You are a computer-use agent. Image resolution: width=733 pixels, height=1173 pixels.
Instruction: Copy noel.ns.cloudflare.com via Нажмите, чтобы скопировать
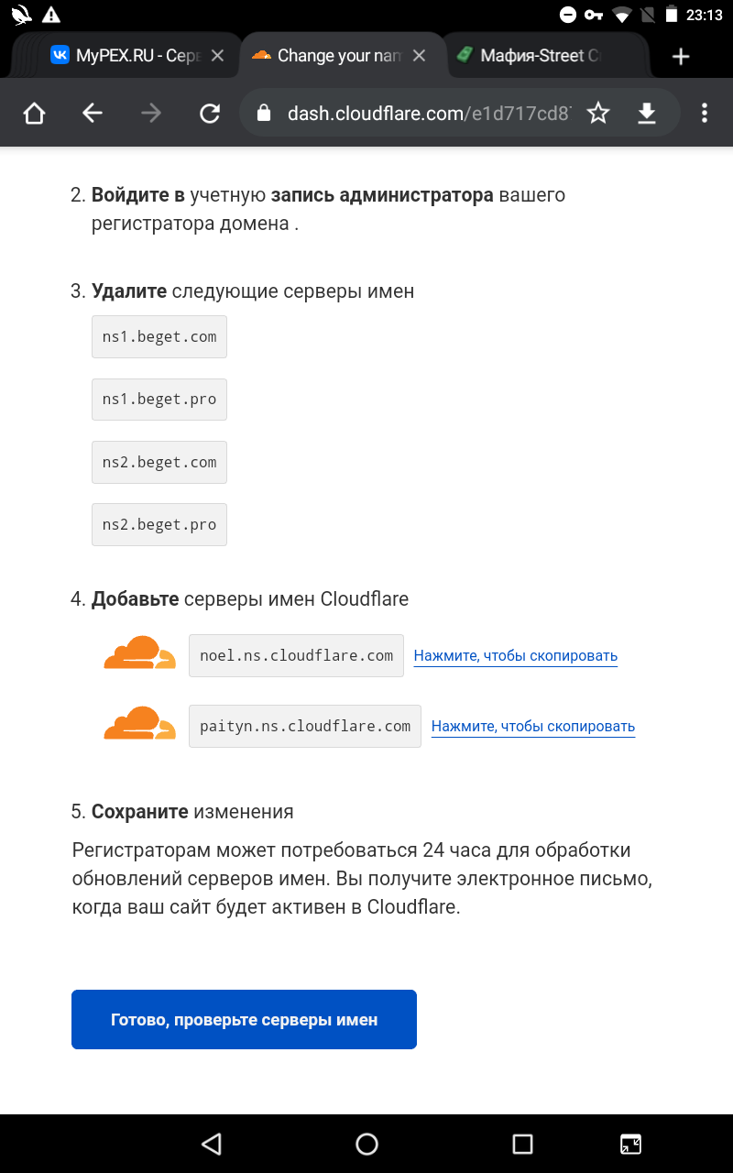click(x=515, y=656)
